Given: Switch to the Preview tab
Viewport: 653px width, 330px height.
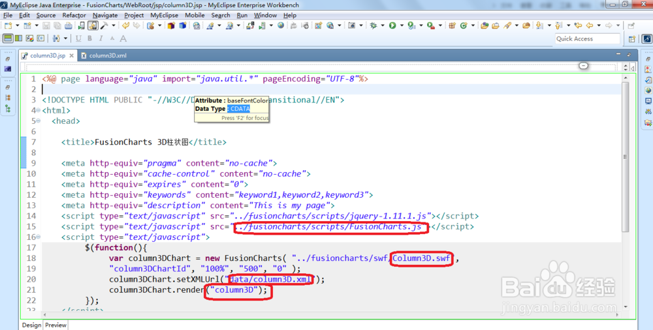Looking at the screenshot, I should 56,325.
